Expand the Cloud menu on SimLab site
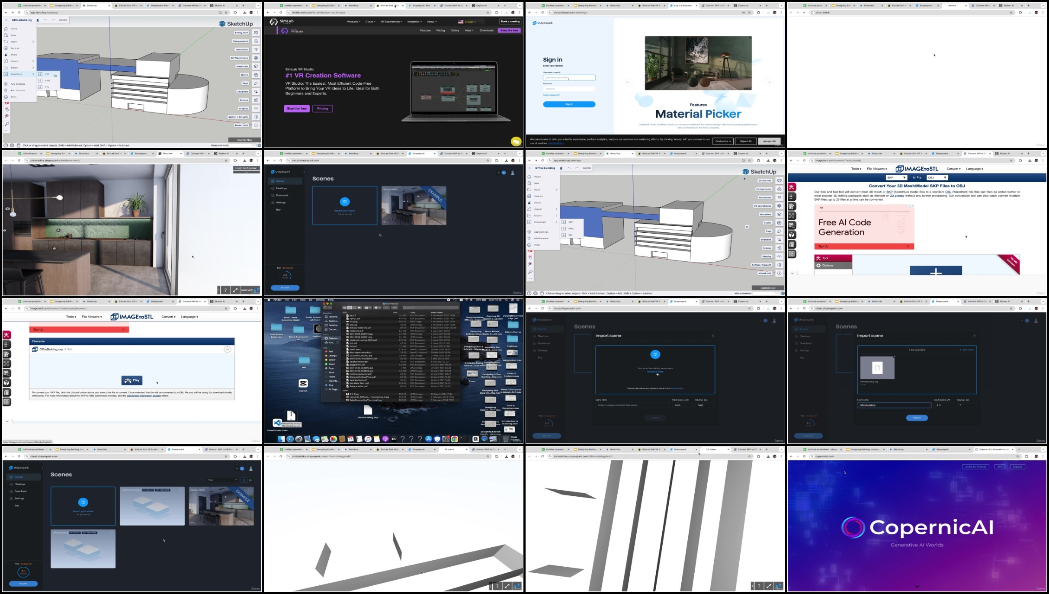Screen dimensions: 1049x594 [x=370, y=22]
